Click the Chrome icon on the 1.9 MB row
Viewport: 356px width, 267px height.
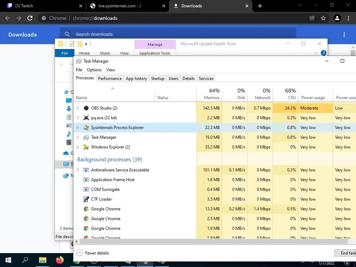point(86,229)
